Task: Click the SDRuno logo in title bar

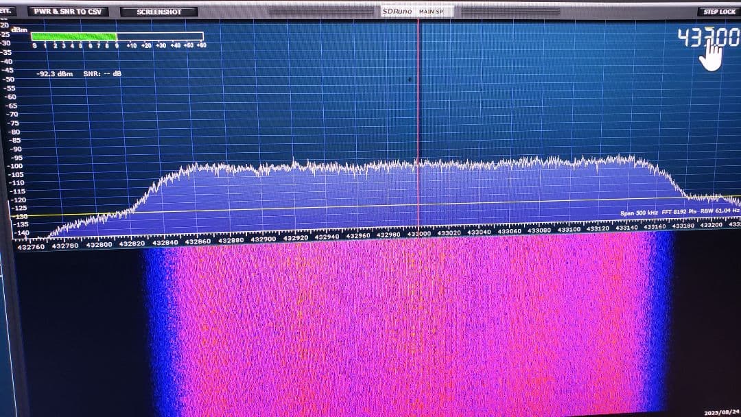Action: tap(397, 10)
